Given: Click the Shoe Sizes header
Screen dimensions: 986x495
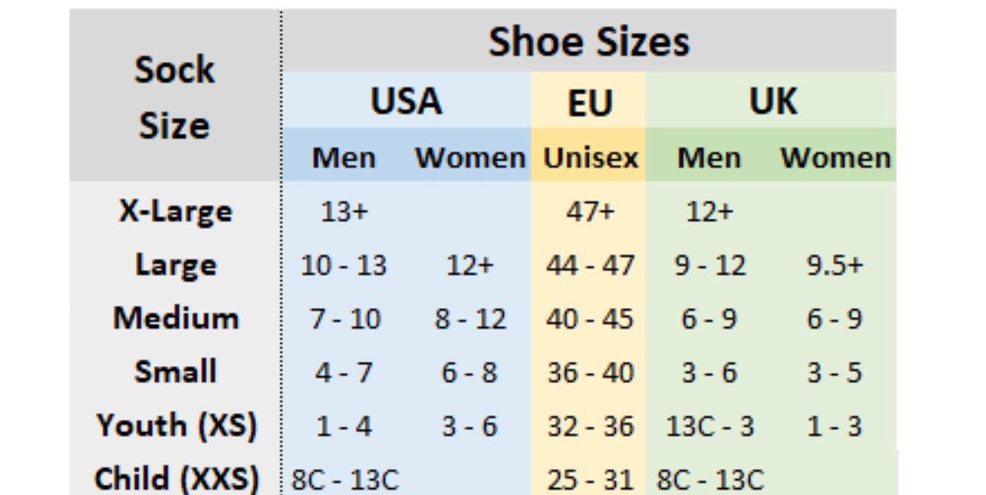Looking at the screenshot, I should point(589,42).
